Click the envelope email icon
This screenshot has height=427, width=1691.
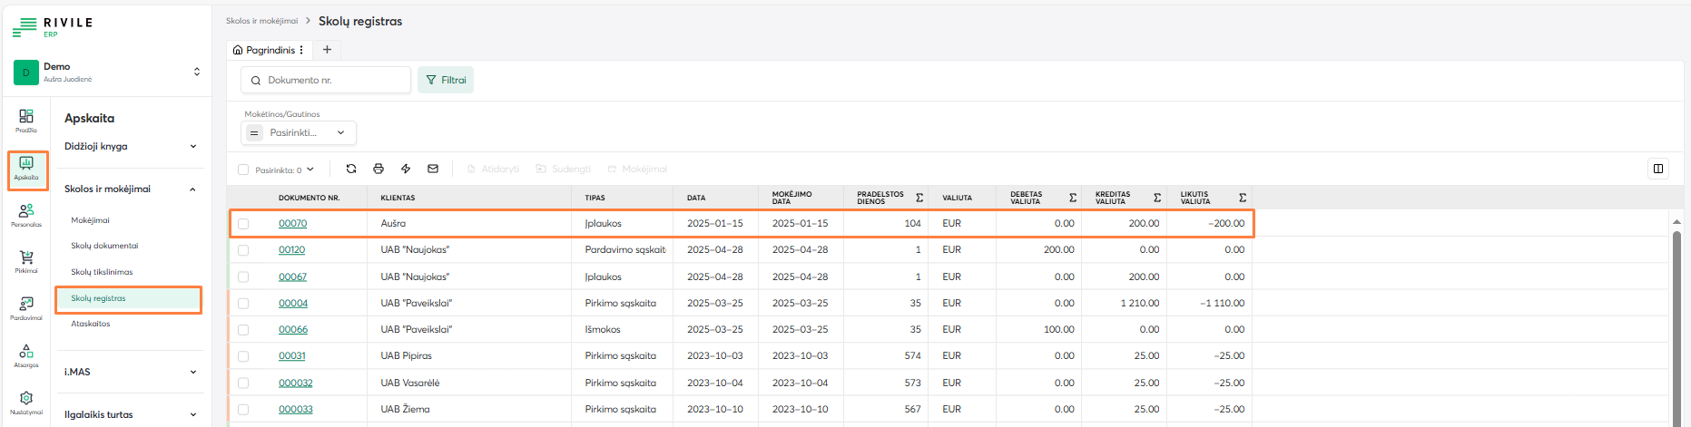click(433, 169)
